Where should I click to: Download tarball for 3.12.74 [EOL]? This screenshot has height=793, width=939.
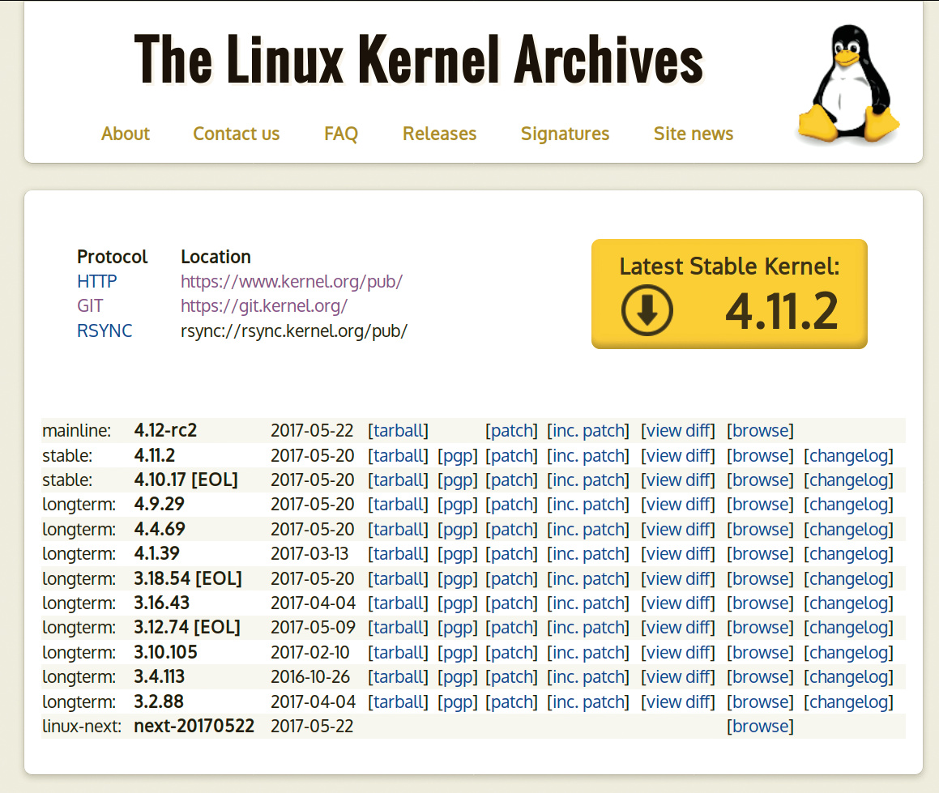pyautogui.click(x=399, y=628)
